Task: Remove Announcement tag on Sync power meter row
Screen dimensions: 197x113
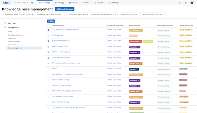Action: pyautogui.click(x=142, y=75)
